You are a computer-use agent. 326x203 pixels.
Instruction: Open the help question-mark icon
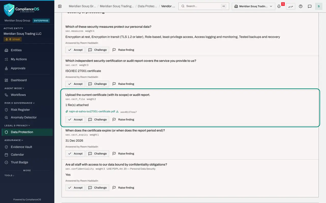pyautogui.click(x=301, y=6)
